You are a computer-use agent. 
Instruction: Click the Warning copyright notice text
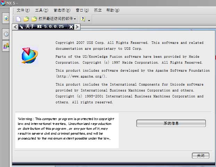click(x=66, y=129)
